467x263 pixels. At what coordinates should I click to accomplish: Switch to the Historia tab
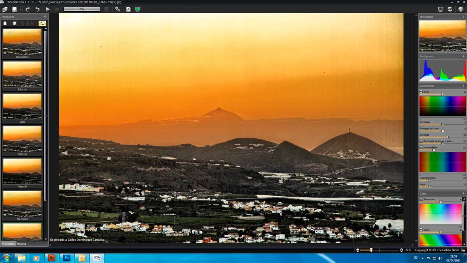tap(21, 244)
